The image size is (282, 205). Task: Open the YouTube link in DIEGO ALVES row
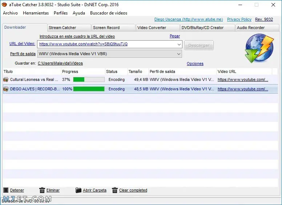pos(243,89)
